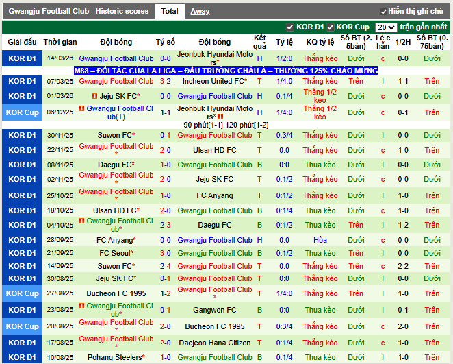Click the red card icon beside Jeju SK FC
Screen dimensions: 453x364
(x=96, y=97)
